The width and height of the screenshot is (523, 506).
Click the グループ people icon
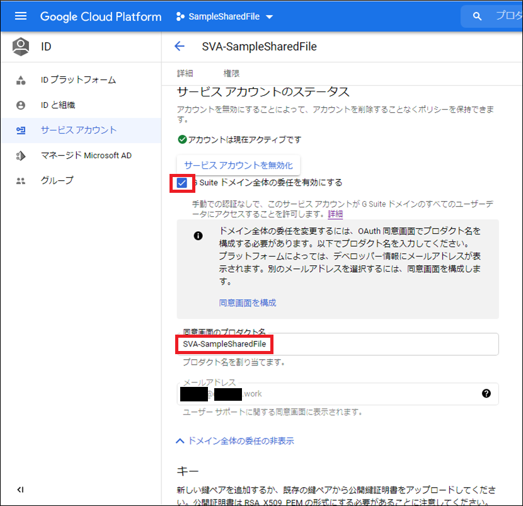click(x=21, y=181)
